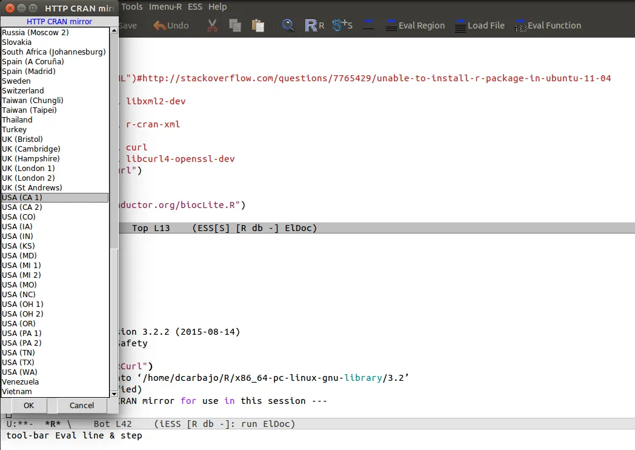This screenshot has width=635, height=450.
Task: Click the Eval Region toolbar icon
Action: (415, 25)
